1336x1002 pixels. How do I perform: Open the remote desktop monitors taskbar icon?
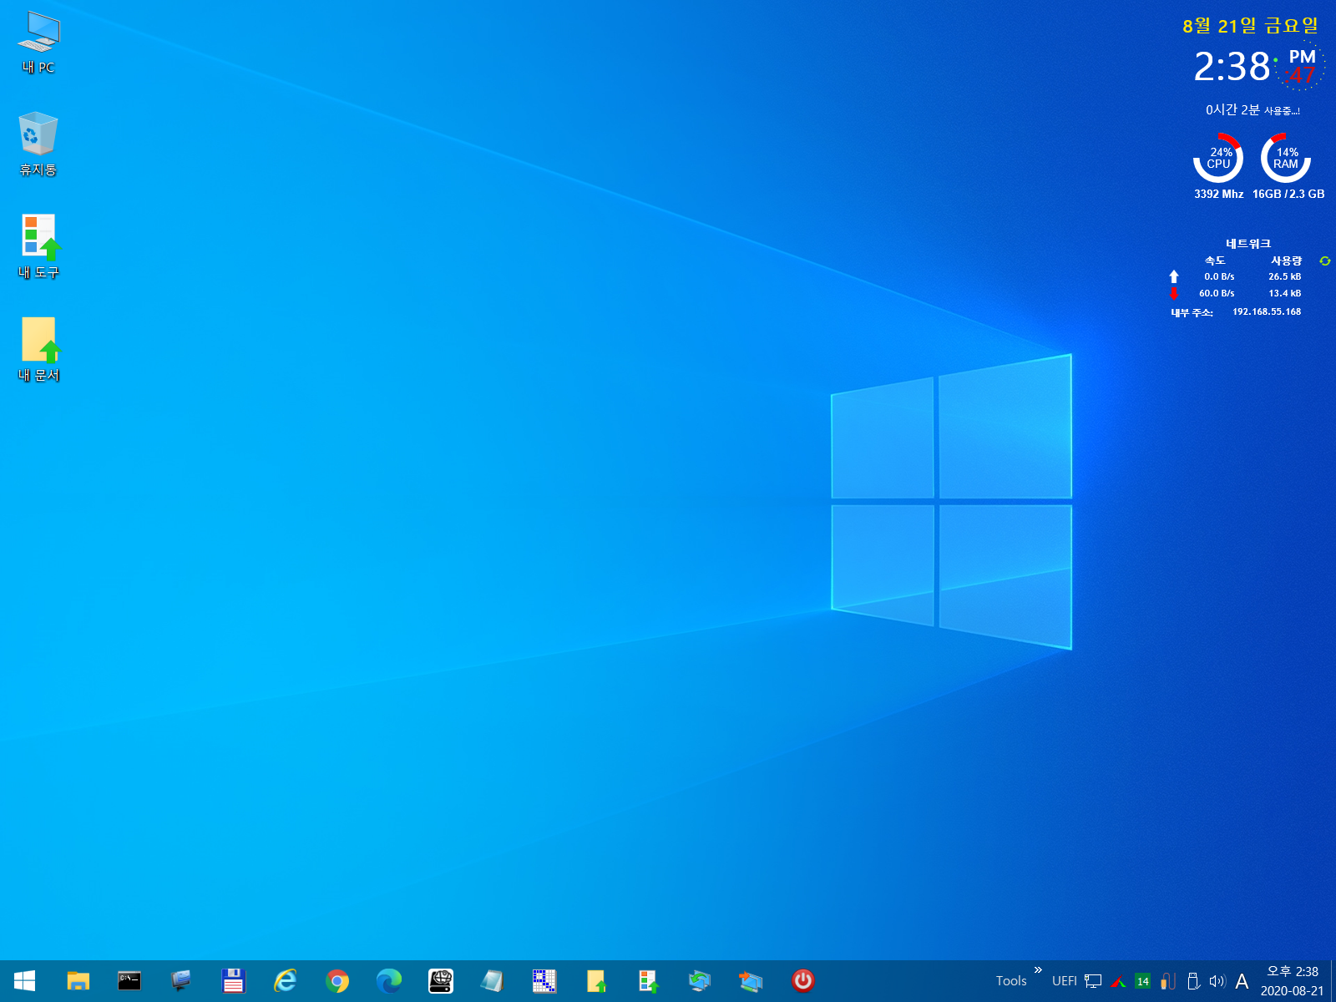pyautogui.click(x=751, y=981)
